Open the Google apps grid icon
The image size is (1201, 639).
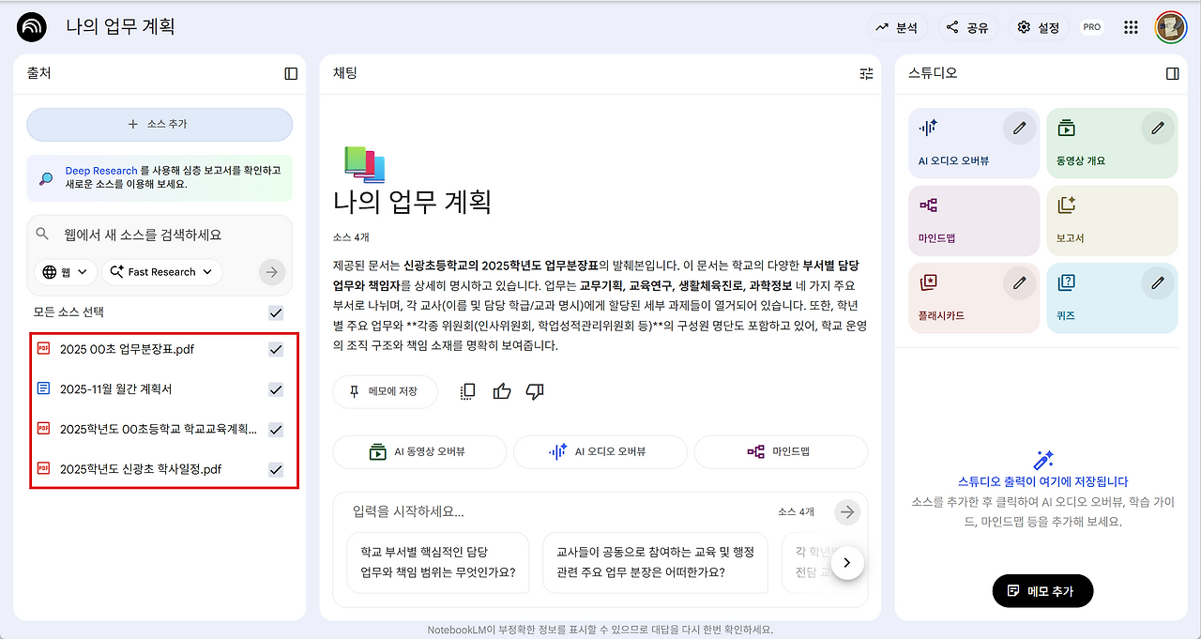click(1131, 28)
